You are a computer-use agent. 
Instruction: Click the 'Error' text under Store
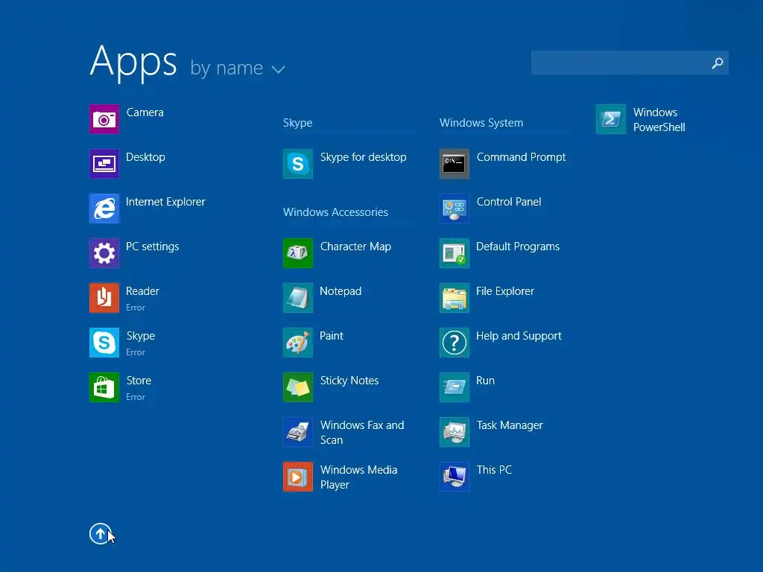[x=136, y=398]
